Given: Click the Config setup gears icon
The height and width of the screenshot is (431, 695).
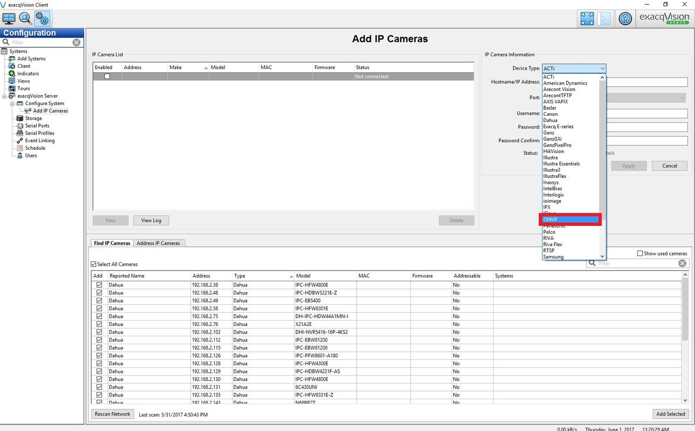Looking at the screenshot, I should click(x=42, y=18).
